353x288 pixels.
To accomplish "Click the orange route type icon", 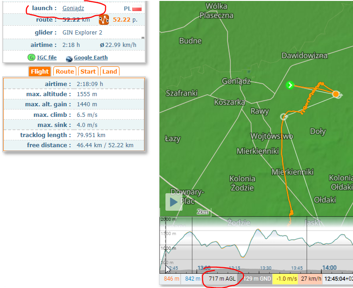I will [104, 20].
